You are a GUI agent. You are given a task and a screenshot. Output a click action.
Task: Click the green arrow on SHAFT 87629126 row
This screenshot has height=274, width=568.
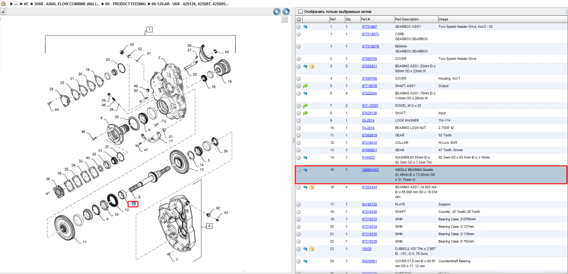(x=306, y=113)
